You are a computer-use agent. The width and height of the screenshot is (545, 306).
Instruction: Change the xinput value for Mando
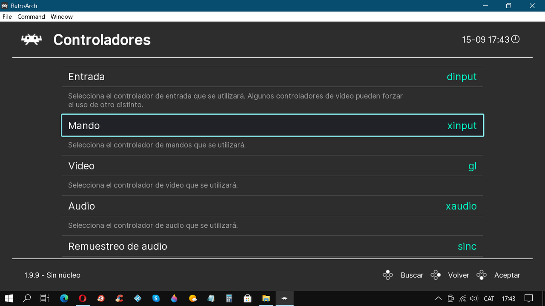coord(462,126)
